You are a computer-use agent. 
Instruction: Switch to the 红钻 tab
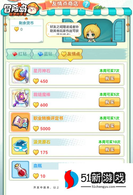[x=19, y=54]
